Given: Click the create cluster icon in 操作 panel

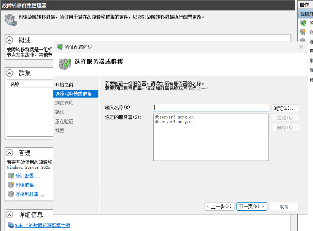Looking at the screenshot, I should click(303, 32).
